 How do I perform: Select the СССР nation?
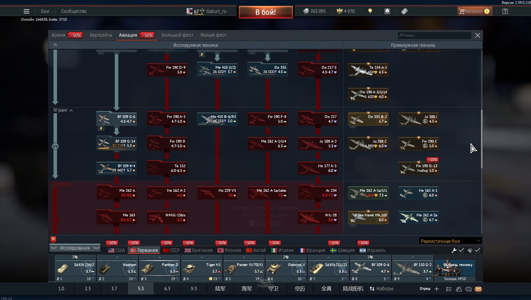[171, 250]
